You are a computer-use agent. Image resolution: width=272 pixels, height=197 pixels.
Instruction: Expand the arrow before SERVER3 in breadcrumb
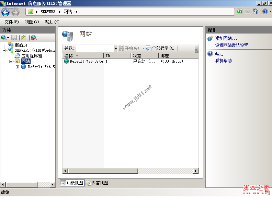[37, 12]
